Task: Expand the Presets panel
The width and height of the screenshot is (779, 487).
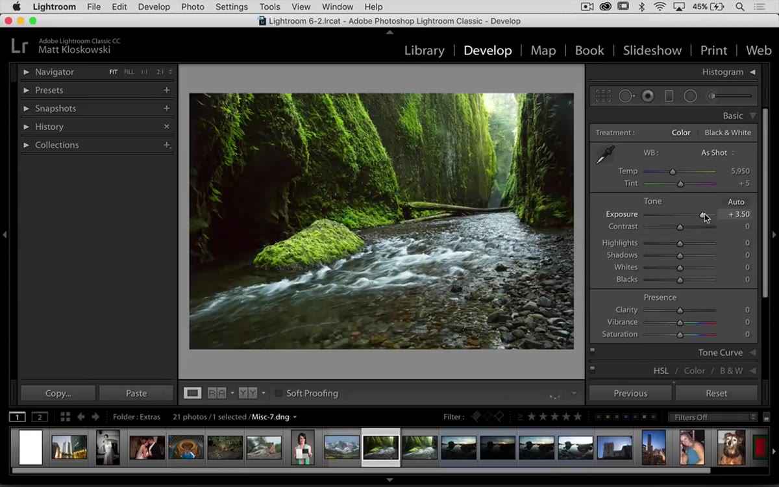Action: pos(26,90)
